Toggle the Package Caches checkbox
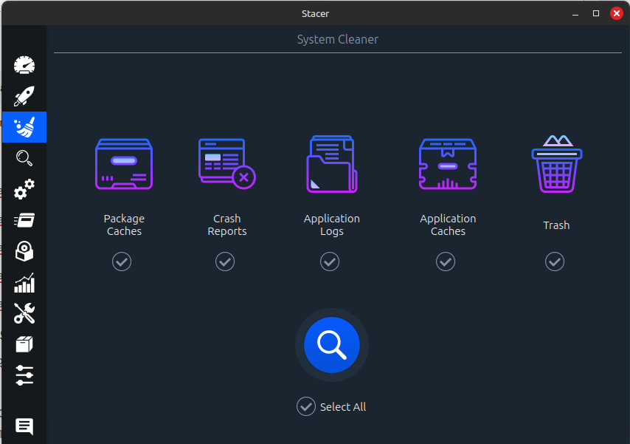Viewport: 630px width, 444px height. tap(122, 262)
